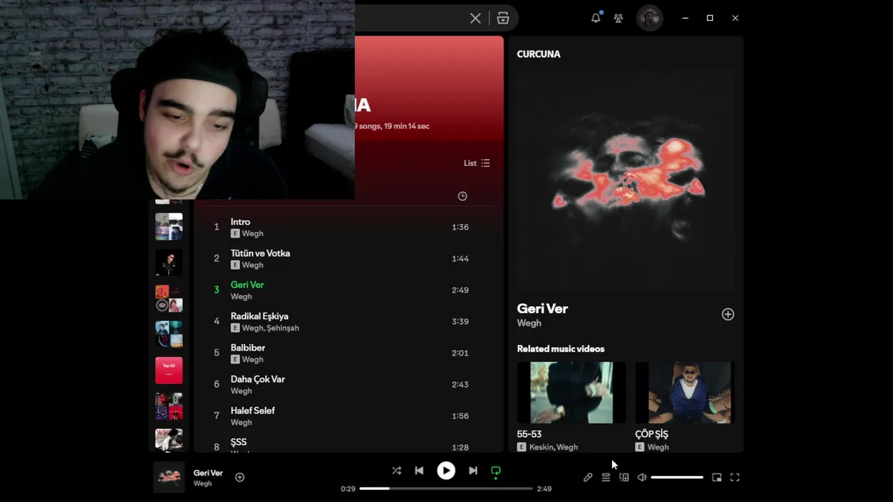Mute with the speaker icon

click(x=642, y=478)
